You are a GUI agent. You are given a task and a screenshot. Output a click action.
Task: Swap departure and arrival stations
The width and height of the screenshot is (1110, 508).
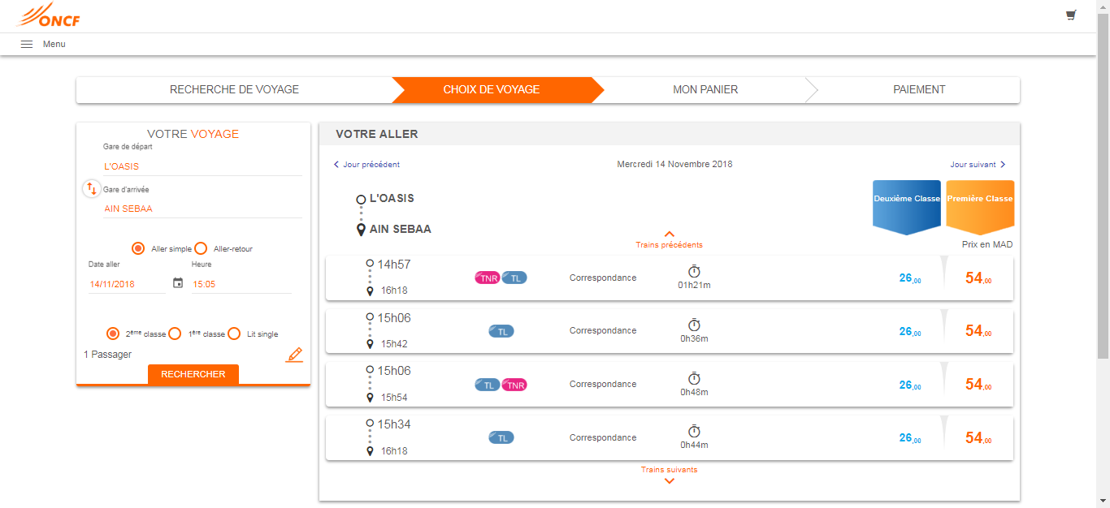coord(91,188)
